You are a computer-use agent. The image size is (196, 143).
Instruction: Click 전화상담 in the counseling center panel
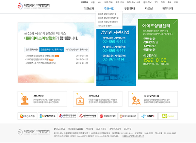[150, 38]
